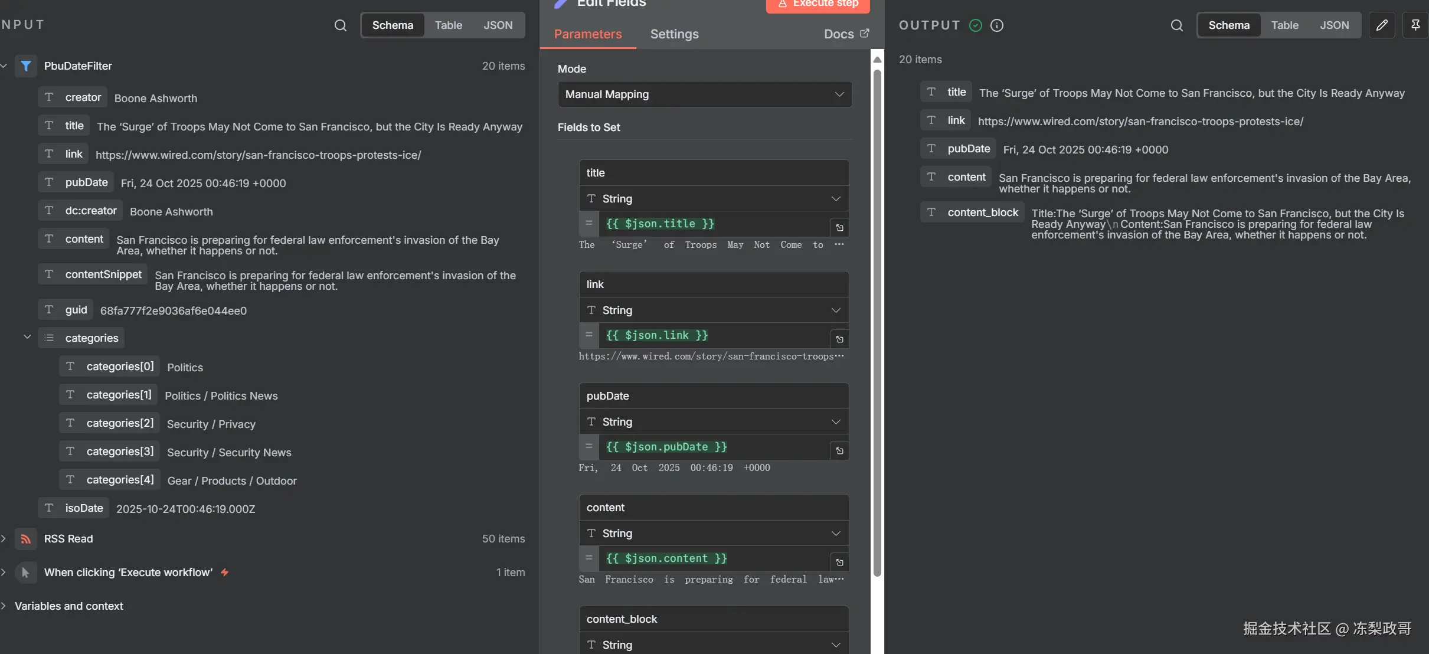Screen dimensions: 1429x654
Task: Select the Parameters tab
Action: pos(587,34)
